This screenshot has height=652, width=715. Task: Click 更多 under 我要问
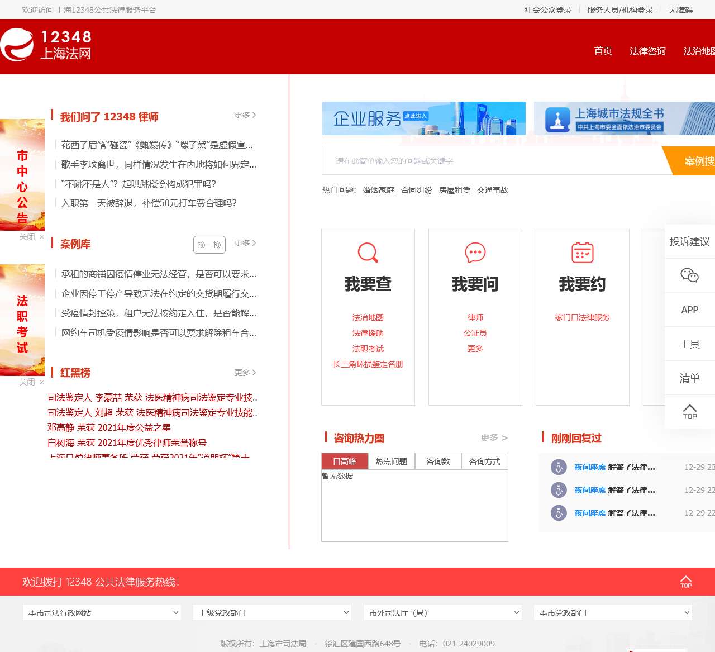coord(475,349)
